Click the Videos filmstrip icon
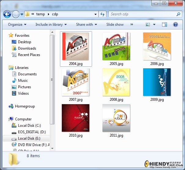The width and height of the screenshot is (185, 170). (14, 93)
